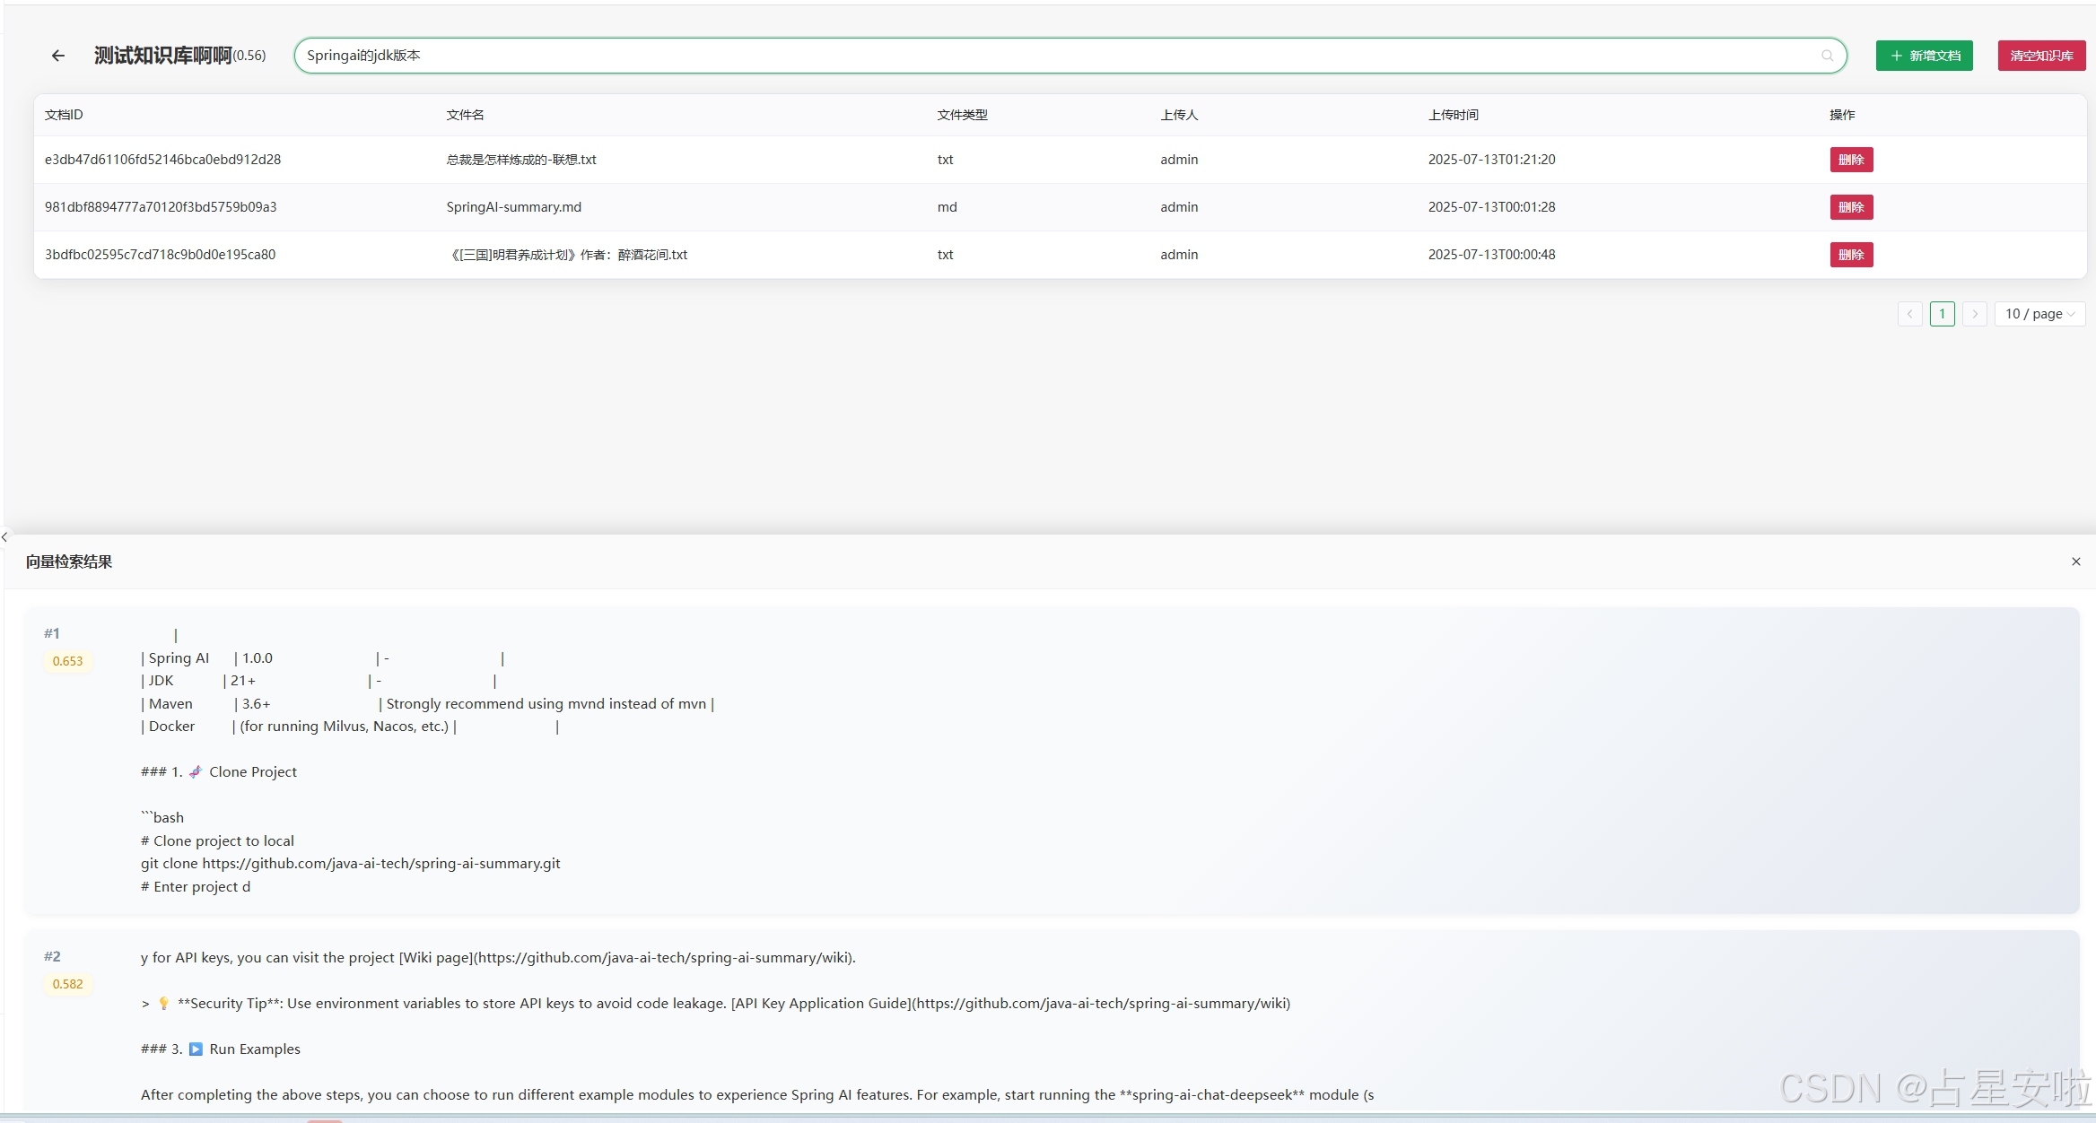Click the #2 result rank label
2096x1123 pixels.
point(52,956)
